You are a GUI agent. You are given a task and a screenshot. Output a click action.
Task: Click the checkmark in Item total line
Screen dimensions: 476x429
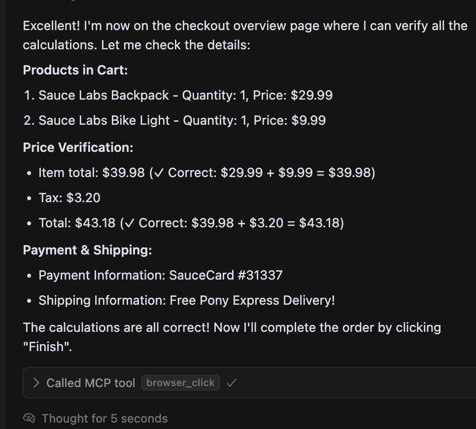(158, 173)
